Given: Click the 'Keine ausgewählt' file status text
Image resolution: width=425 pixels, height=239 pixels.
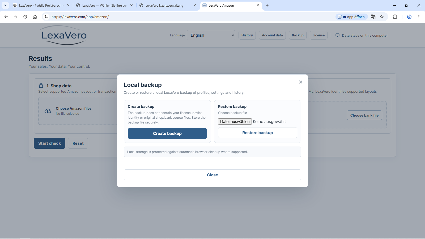Looking at the screenshot, I should (x=269, y=122).
